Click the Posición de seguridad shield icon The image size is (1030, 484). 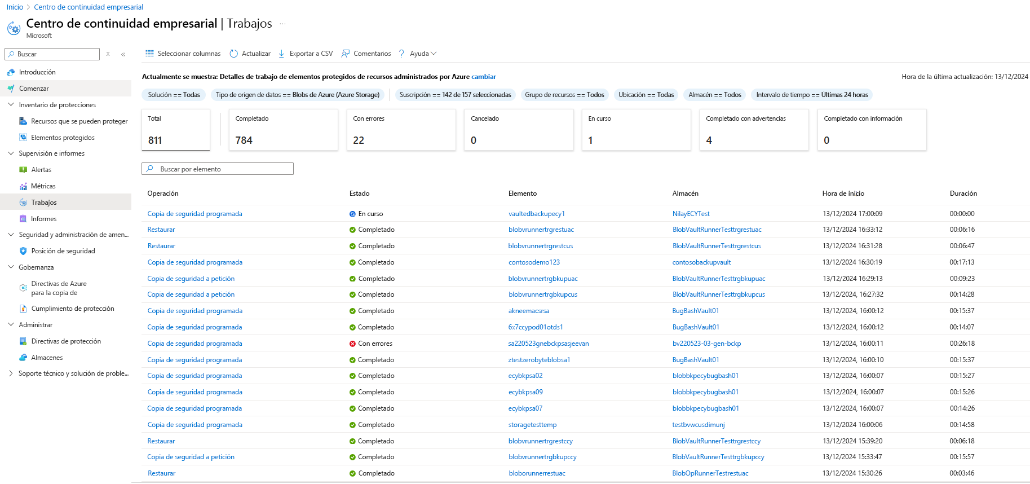[23, 251]
